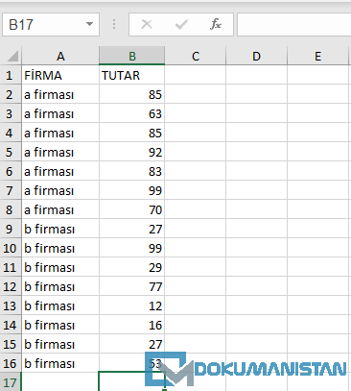
Task: Select row 9 header
Action: pos(11,229)
